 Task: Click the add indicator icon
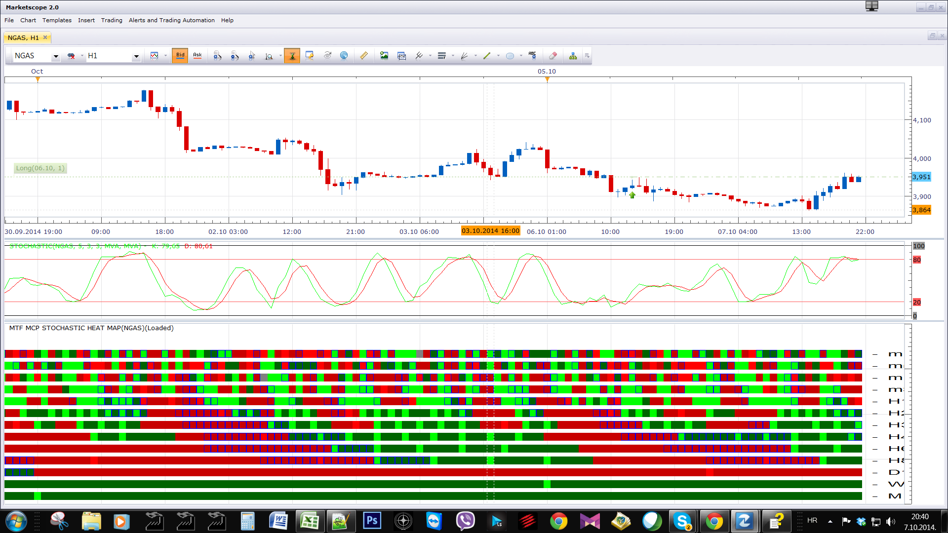pos(419,56)
